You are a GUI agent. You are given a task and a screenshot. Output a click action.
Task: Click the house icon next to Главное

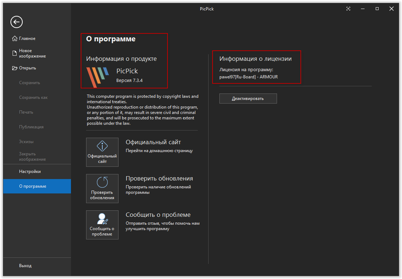coord(15,38)
